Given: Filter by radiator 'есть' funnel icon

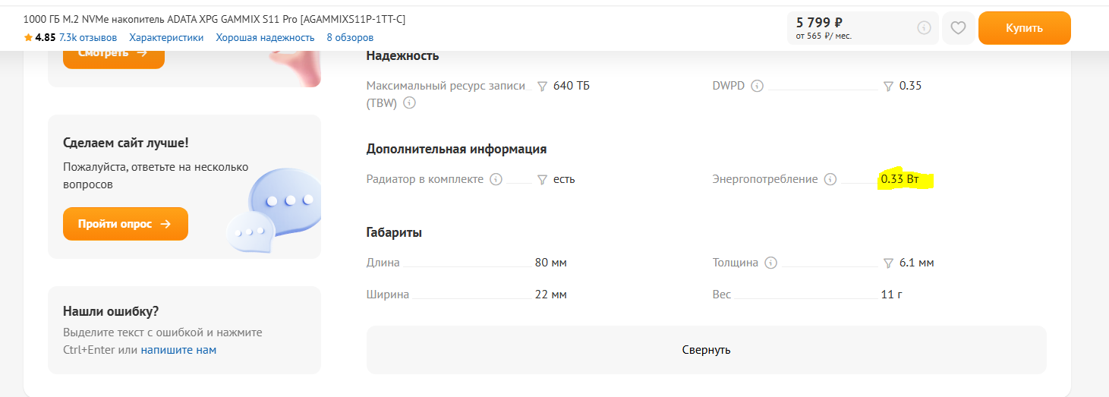Looking at the screenshot, I should [542, 180].
